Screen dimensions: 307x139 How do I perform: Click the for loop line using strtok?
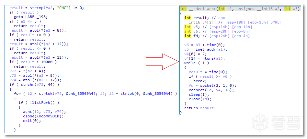tap(95, 94)
